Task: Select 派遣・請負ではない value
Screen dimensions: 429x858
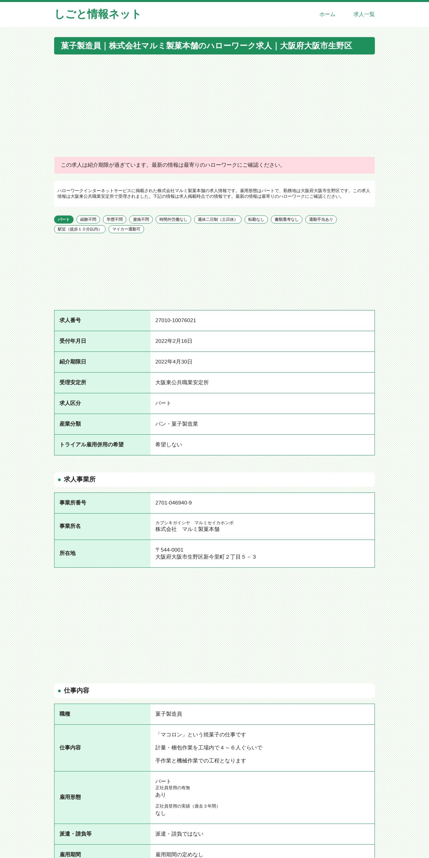Action: 179,834
